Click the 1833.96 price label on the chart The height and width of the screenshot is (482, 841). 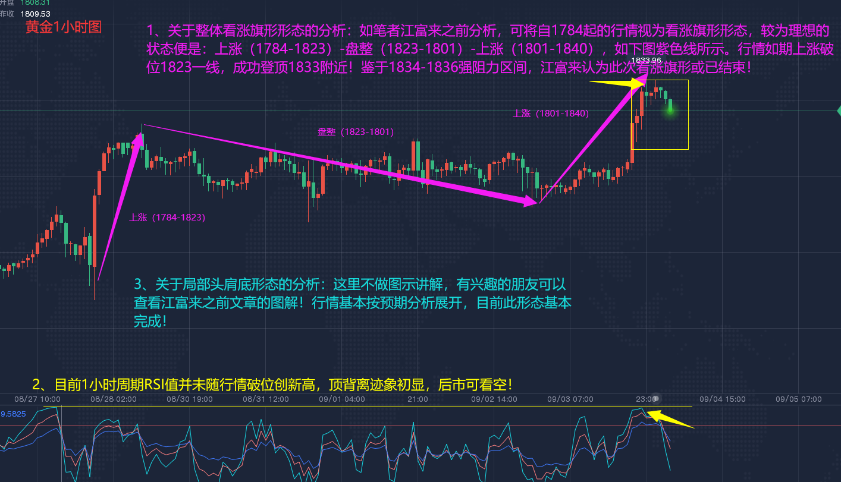click(x=647, y=59)
